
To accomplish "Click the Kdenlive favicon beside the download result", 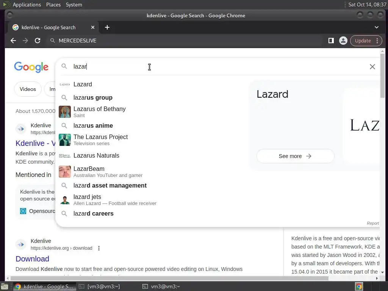I will click(x=21, y=244).
